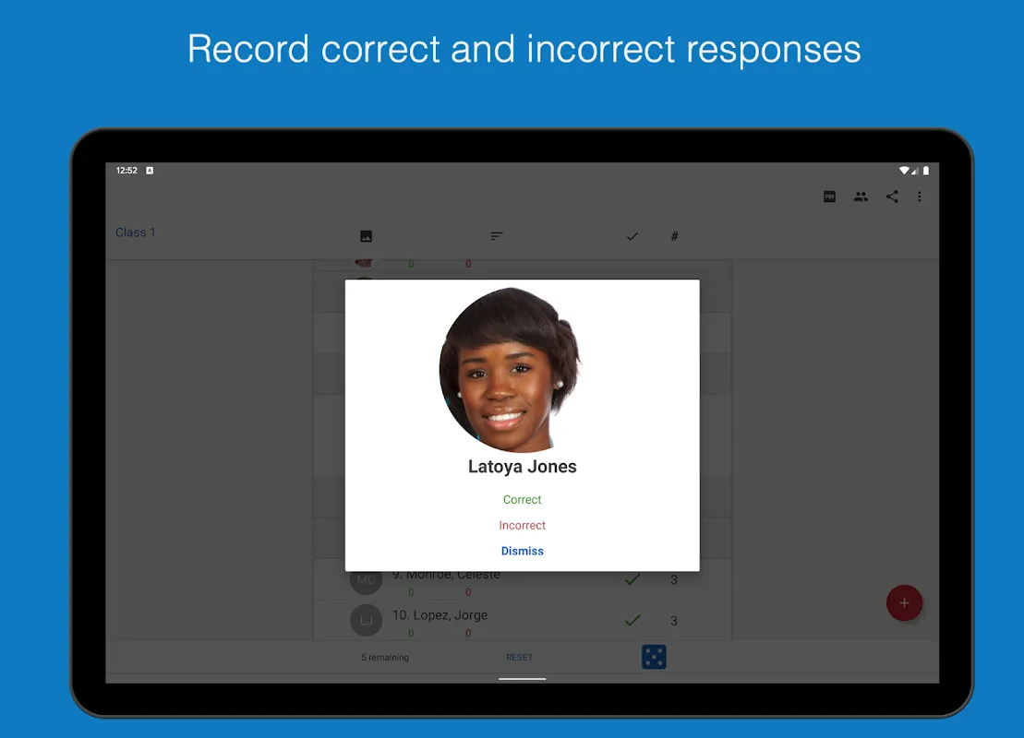Click the RESET link
Screen dimensions: 1024x738
click(x=519, y=658)
